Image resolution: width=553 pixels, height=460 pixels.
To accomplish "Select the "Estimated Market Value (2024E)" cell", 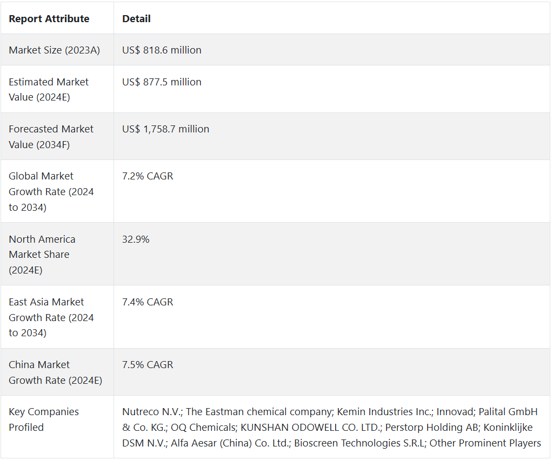I will point(49,90).
